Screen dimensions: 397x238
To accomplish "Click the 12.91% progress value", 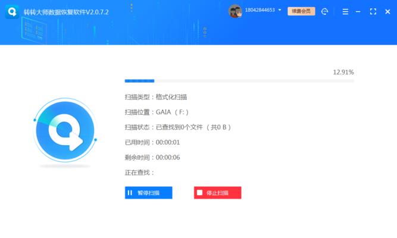I will 343,72.
